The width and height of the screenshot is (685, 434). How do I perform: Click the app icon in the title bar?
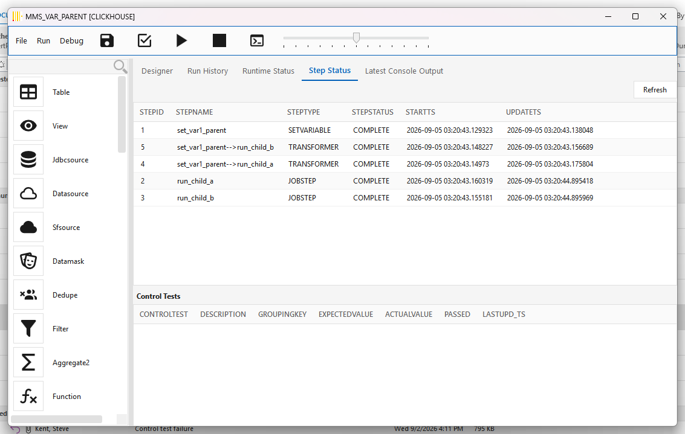(x=17, y=16)
